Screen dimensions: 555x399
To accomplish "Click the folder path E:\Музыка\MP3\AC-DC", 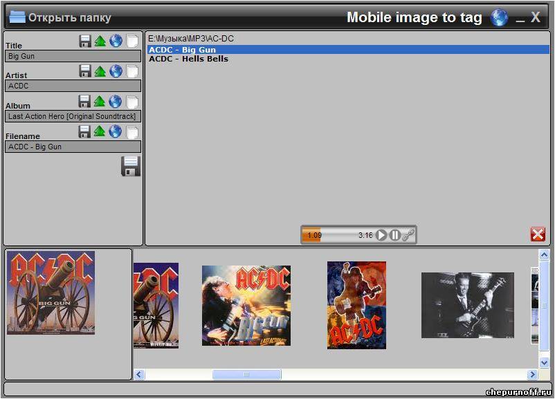I will point(191,38).
